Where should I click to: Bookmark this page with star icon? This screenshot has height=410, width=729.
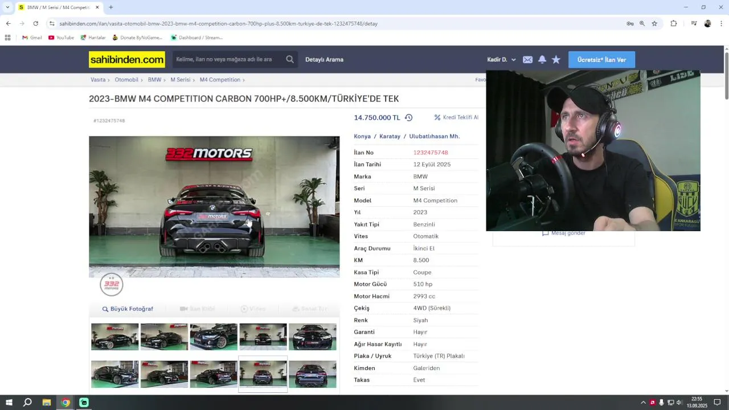pos(654,23)
